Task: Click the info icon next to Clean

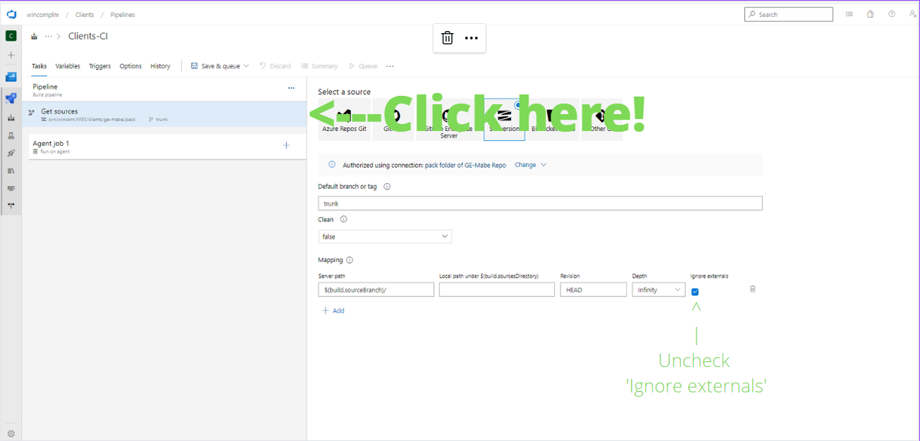Action: [x=344, y=220]
